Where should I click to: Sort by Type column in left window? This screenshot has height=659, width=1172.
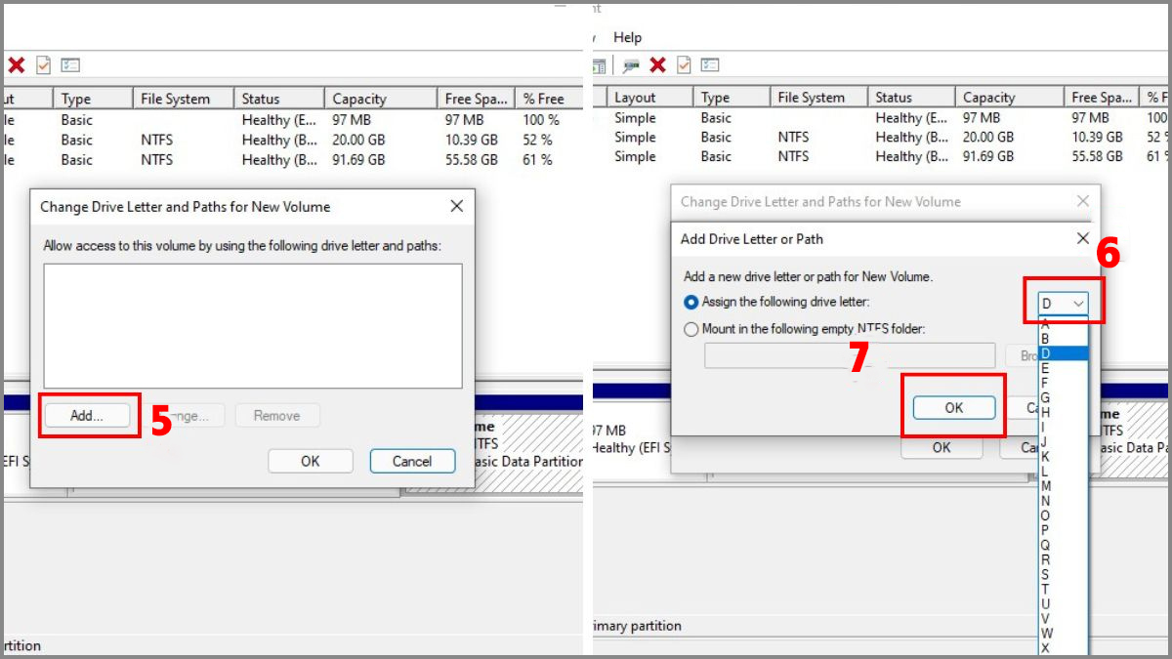pos(94,99)
